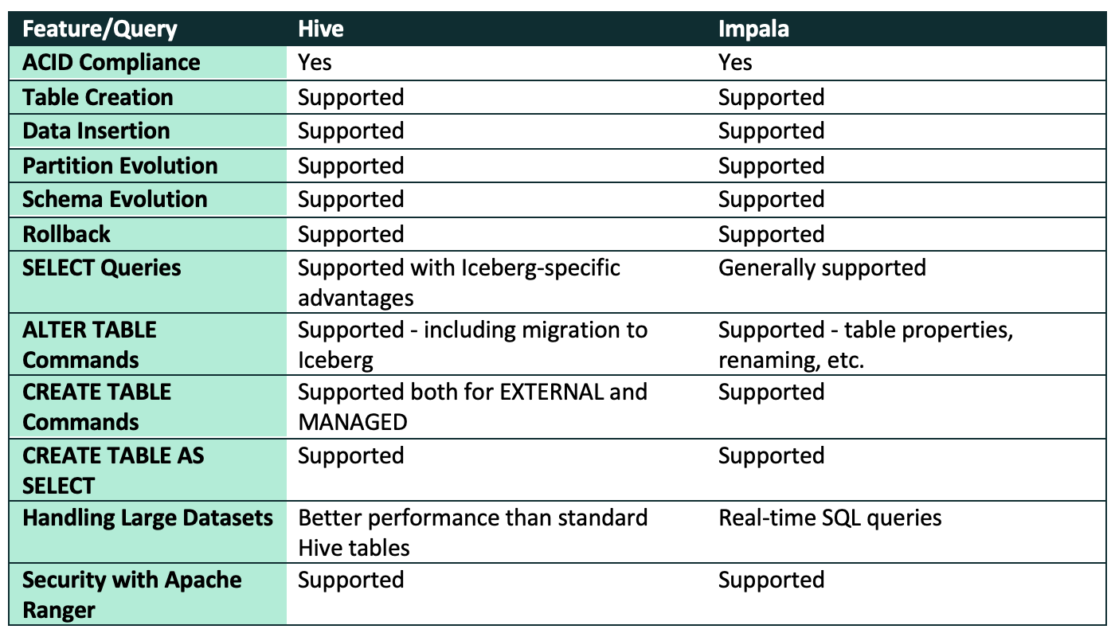Select the 'Real-time SQL queries' cell

tap(830, 518)
